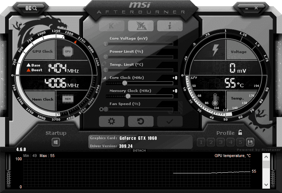Click the 4006 MHz memory clock readout
The height and width of the screenshot is (193, 282).
[x=62, y=83]
